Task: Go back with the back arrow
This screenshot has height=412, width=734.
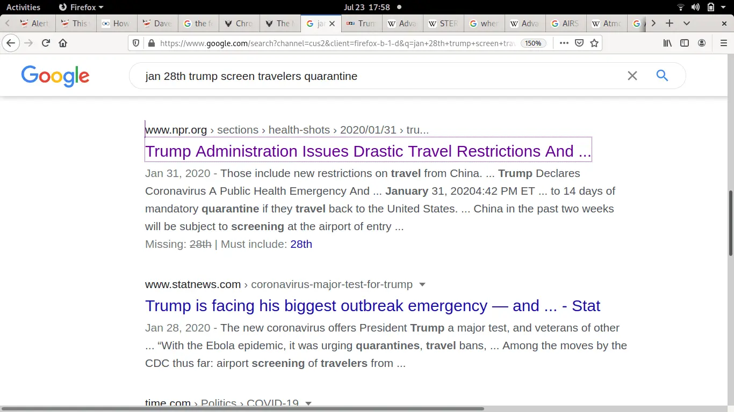Action: coord(11,43)
